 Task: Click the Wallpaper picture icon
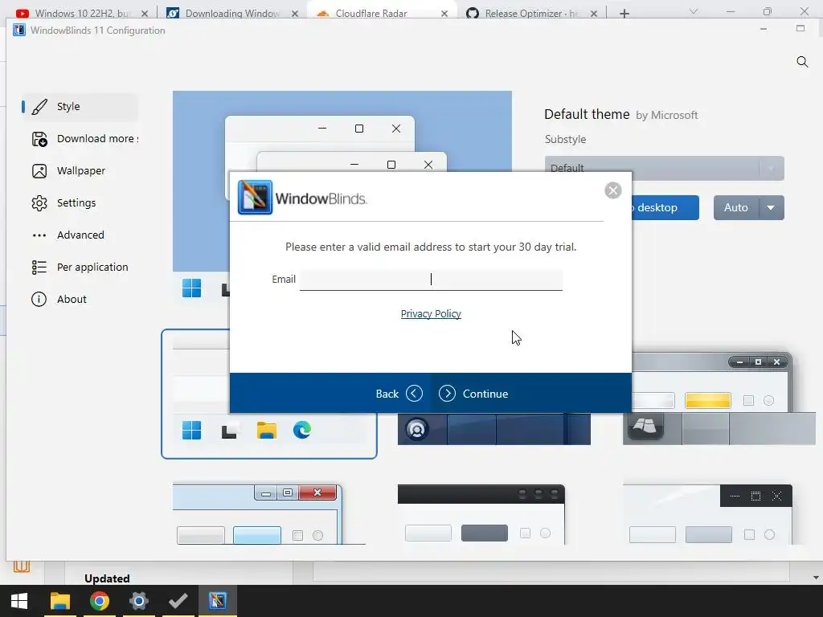[39, 171]
